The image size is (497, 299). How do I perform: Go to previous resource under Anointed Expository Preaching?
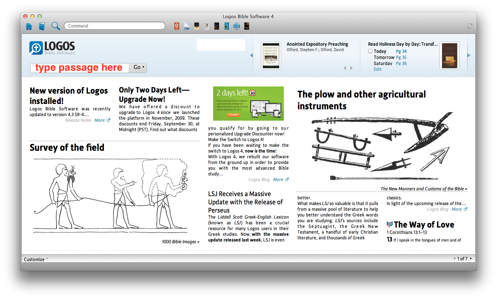(x=345, y=68)
